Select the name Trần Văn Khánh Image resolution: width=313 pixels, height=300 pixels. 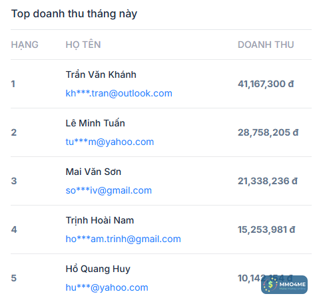coord(101,75)
